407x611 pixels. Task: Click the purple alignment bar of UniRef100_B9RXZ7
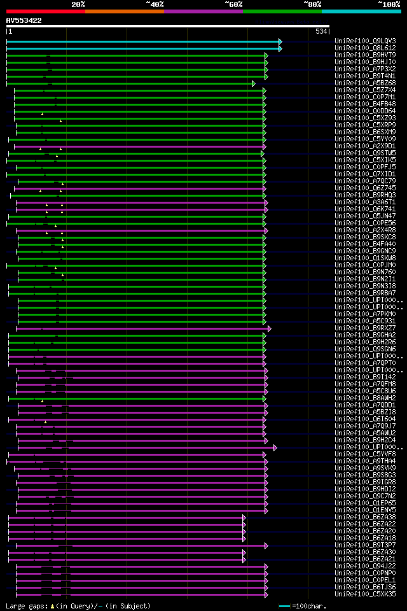(x=142, y=329)
